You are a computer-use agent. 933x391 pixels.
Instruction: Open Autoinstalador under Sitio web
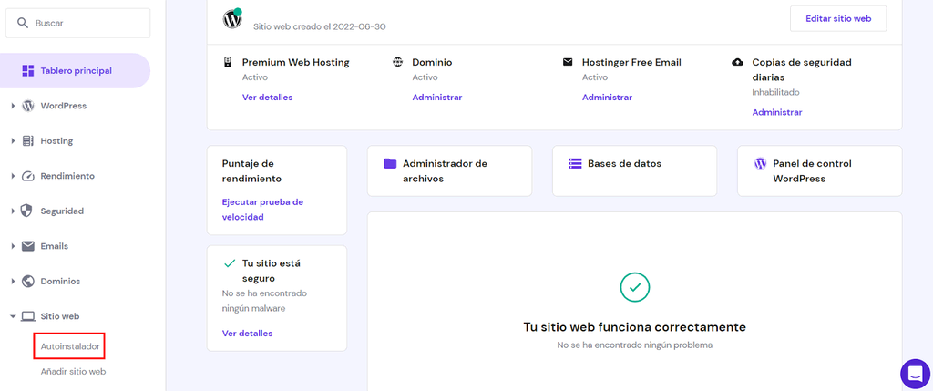(69, 345)
